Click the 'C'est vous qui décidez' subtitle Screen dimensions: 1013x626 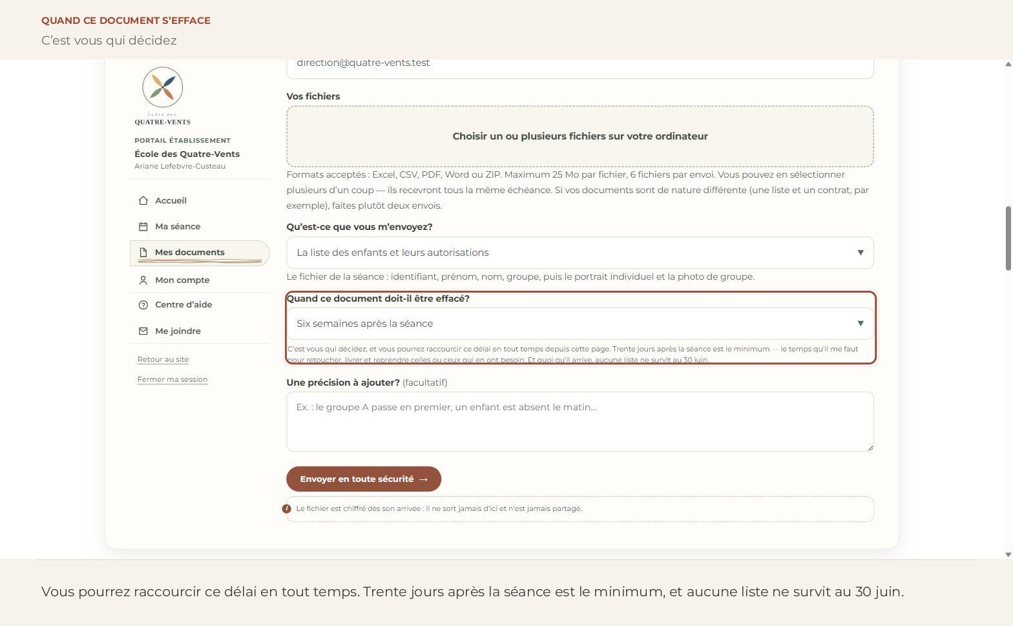109,41
